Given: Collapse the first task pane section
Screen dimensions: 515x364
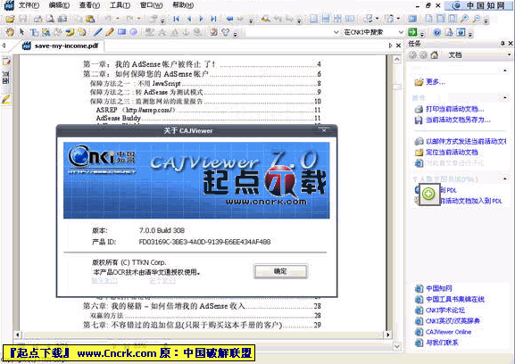Looking at the screenshot, I should click(505, 70).
